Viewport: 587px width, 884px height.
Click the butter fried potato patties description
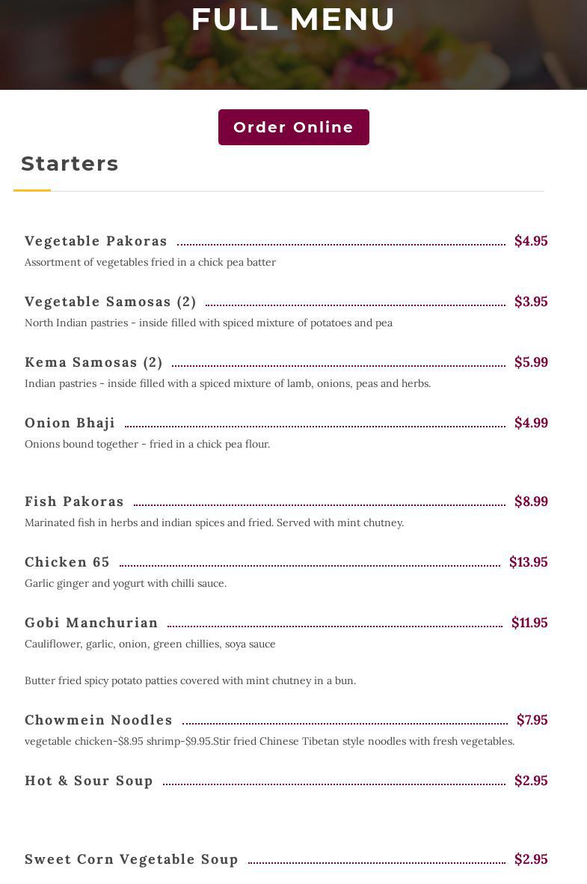[190, 680]
